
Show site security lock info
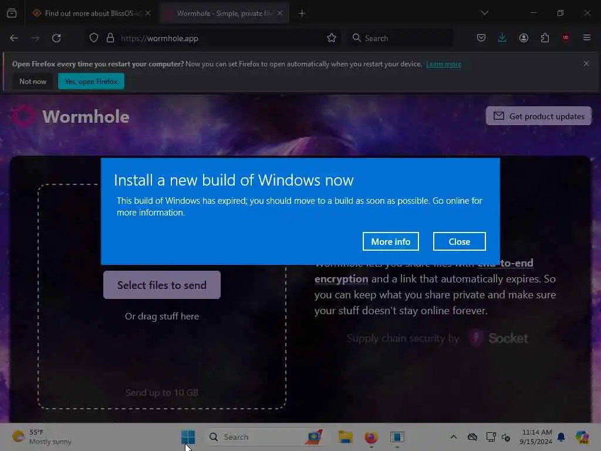(110, 38)
